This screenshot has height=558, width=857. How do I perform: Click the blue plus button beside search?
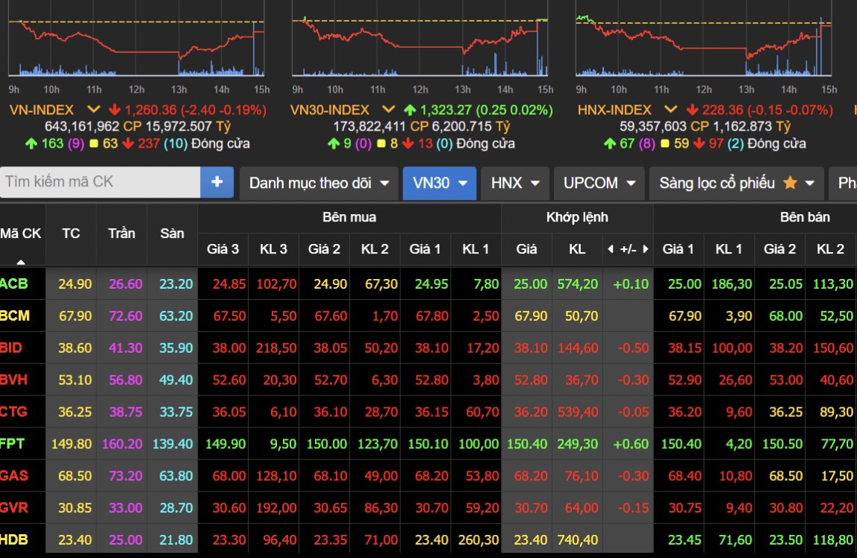(x=217, y=182)
